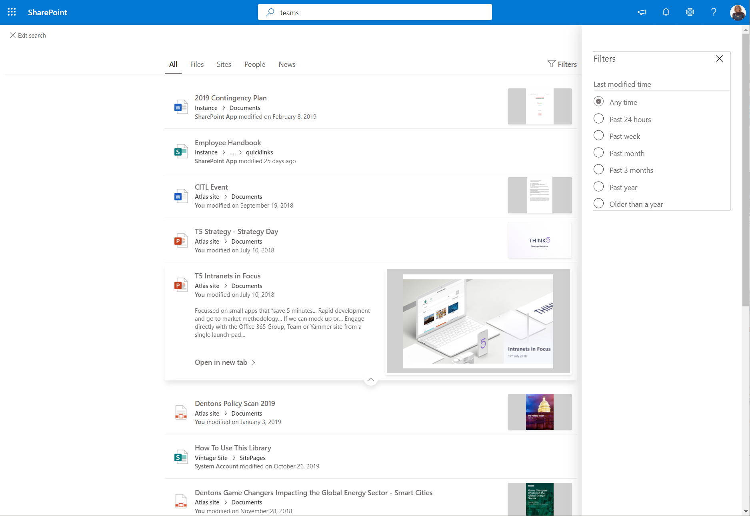Select the Past month filter
The height and width of the screenshot is (516, 750).
tap(599, 153)
